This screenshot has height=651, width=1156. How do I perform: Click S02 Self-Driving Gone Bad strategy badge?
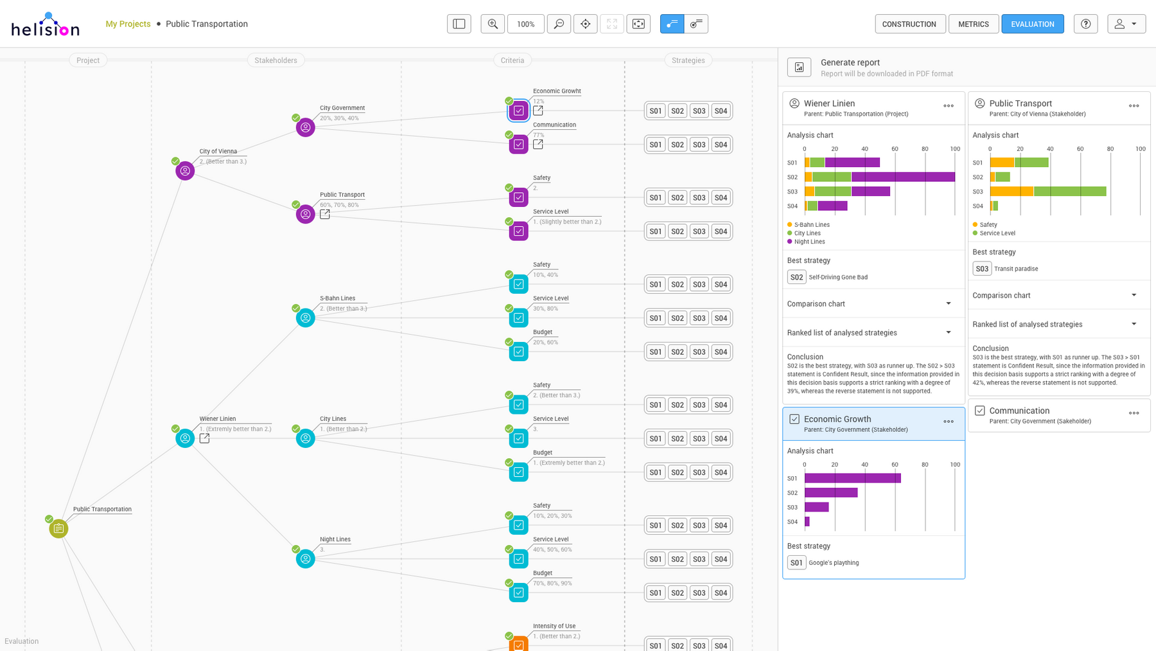click(796, 277)
